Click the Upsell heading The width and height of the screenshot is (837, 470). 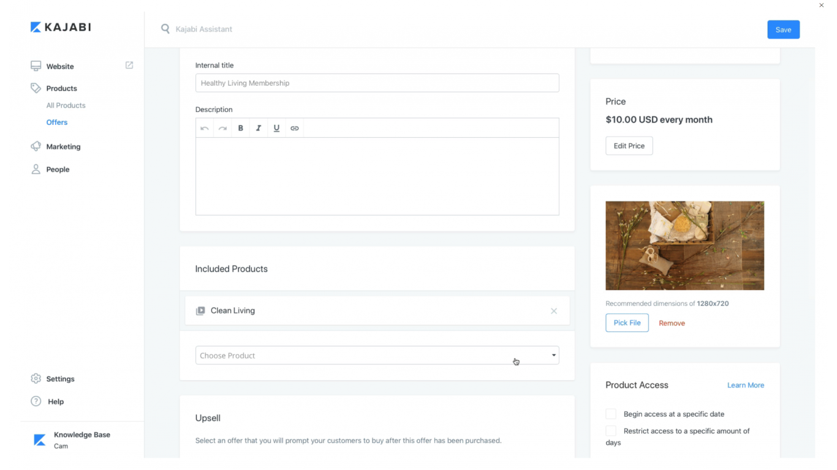coord(208,418)
